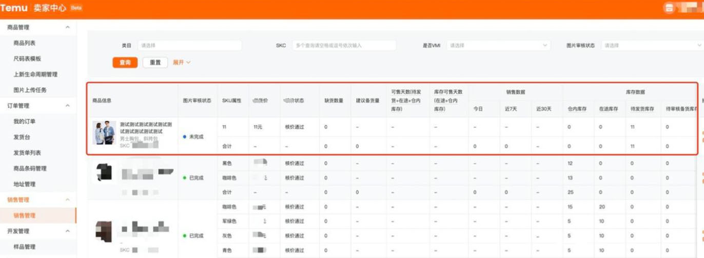Expand more filters with 展开

point(182,63)
